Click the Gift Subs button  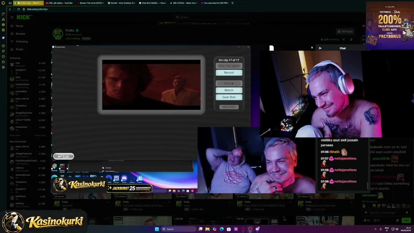click(x=345, y=31)
